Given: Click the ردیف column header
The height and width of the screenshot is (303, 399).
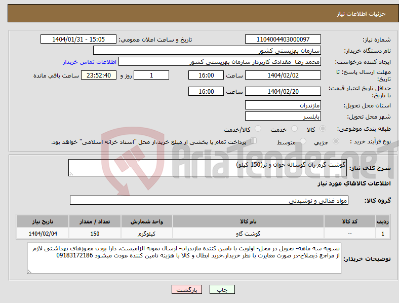Looking at the screenshot, I should (383, 221).
